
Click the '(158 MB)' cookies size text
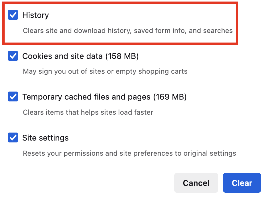coord(122,56)
